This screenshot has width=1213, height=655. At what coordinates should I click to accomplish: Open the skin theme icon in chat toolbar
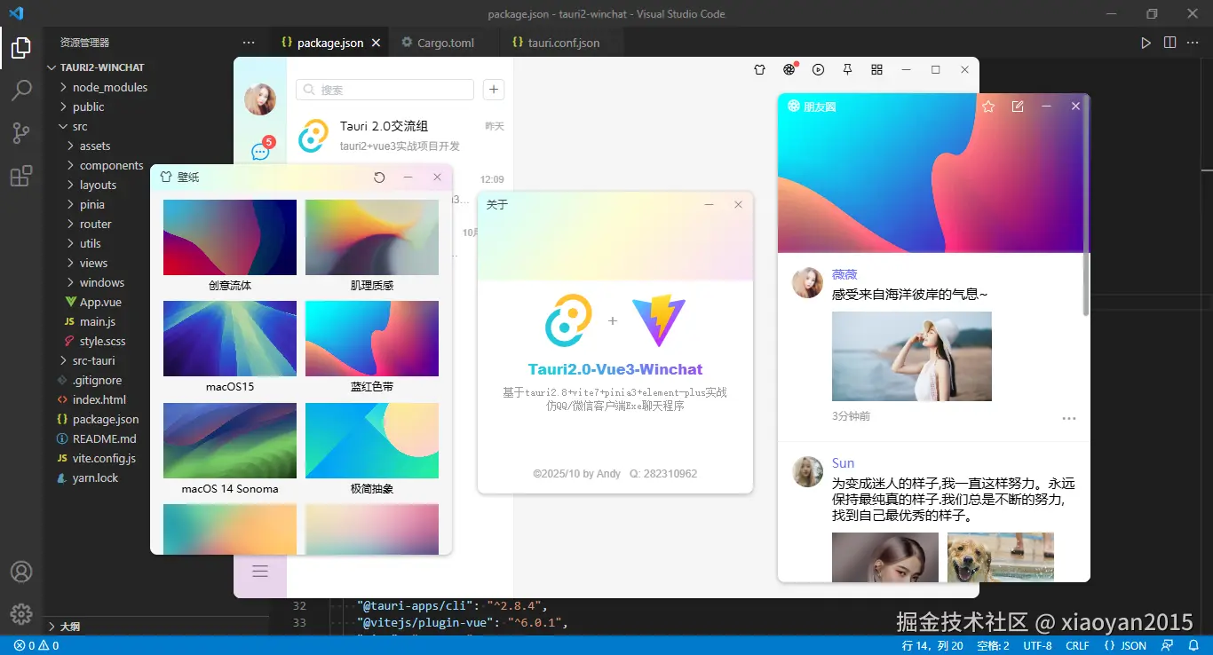[760, 69]
